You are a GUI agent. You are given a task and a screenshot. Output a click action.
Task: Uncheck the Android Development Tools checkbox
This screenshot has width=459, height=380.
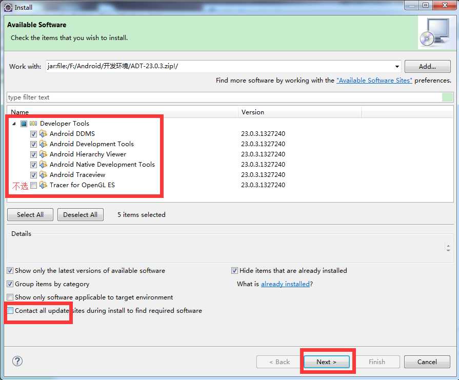(x=33, y=144)
